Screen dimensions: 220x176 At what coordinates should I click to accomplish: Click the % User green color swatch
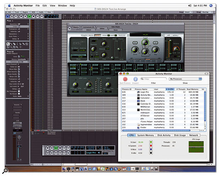[151, 142]
